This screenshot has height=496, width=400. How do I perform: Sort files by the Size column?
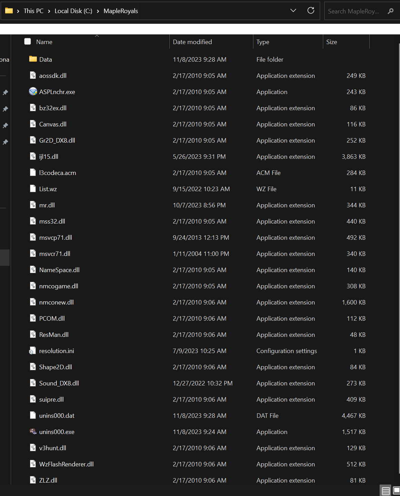(332, 42)
